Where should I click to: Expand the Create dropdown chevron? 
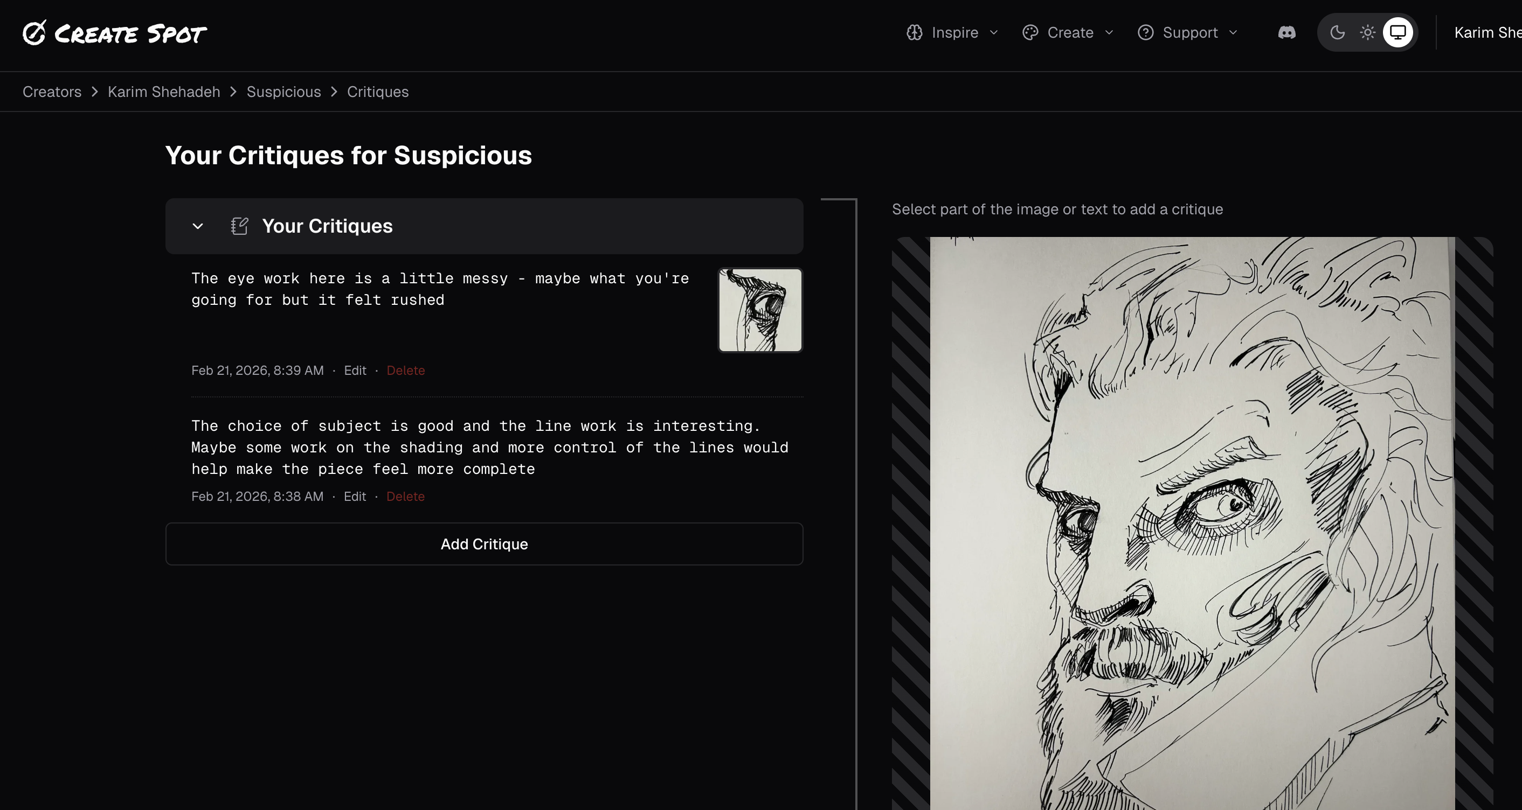tap(1109, 33)
